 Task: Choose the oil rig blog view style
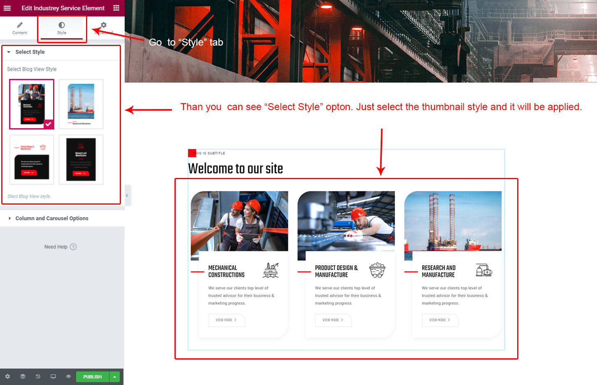(x=81, y=104)
